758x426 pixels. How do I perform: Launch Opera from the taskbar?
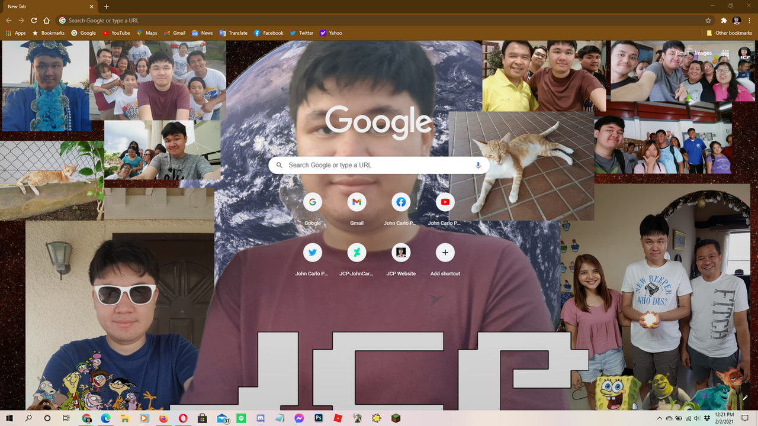click(x=183, y=418)
